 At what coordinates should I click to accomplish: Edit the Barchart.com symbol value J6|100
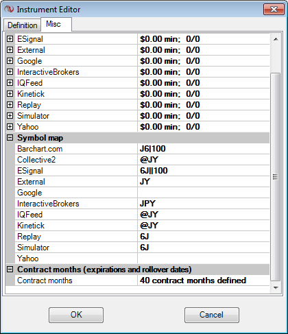(204, 149)
